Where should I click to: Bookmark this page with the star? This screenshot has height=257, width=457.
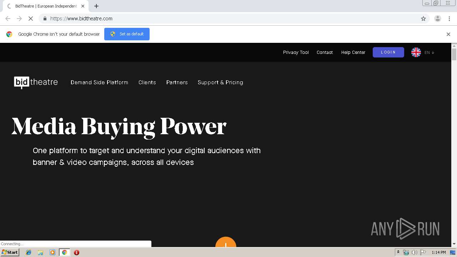(x=423, y=19)
